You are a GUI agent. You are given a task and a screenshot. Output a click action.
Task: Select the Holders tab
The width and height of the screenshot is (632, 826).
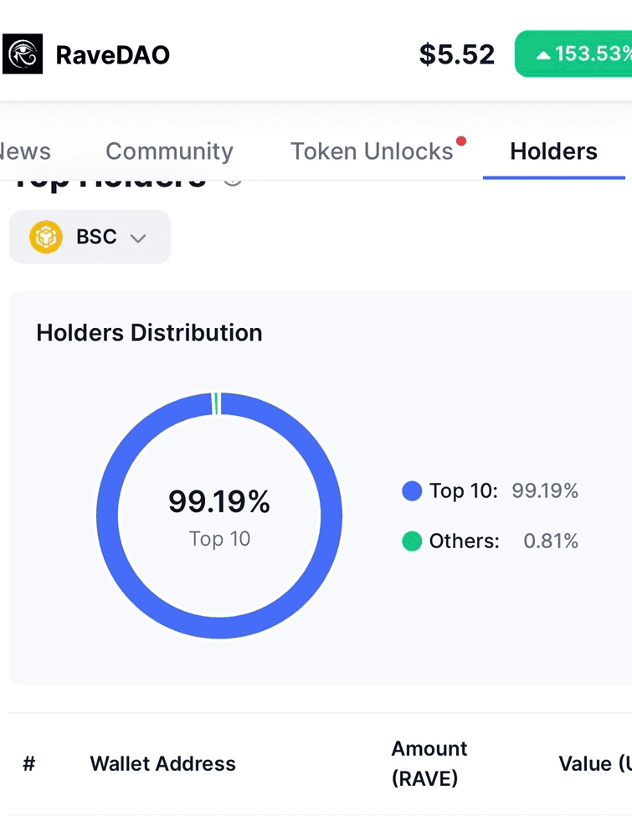tap(553, 151)
